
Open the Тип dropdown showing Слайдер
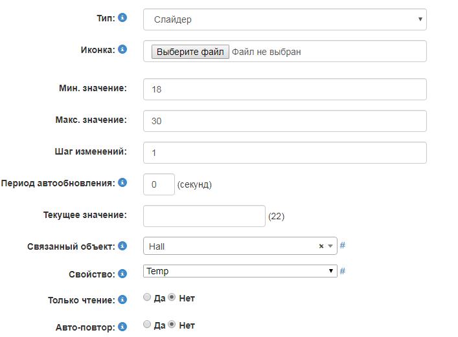click(x=284, y=19)
